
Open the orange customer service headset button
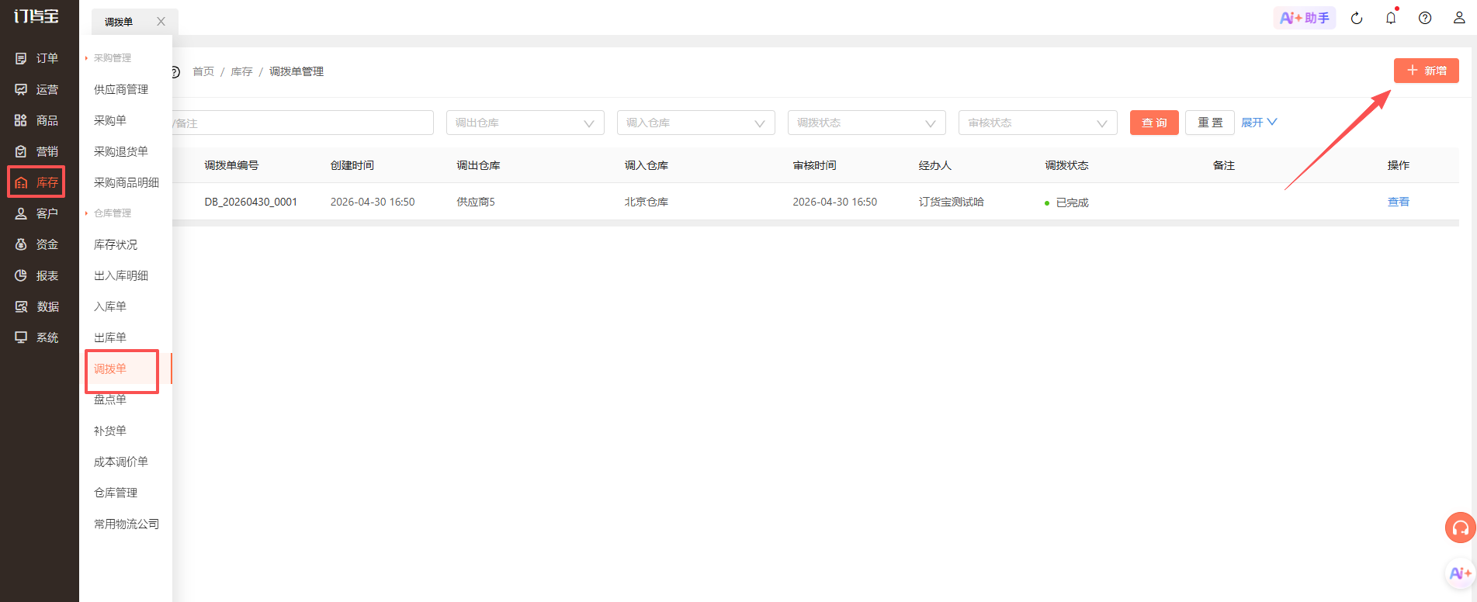coord(1460,528)
